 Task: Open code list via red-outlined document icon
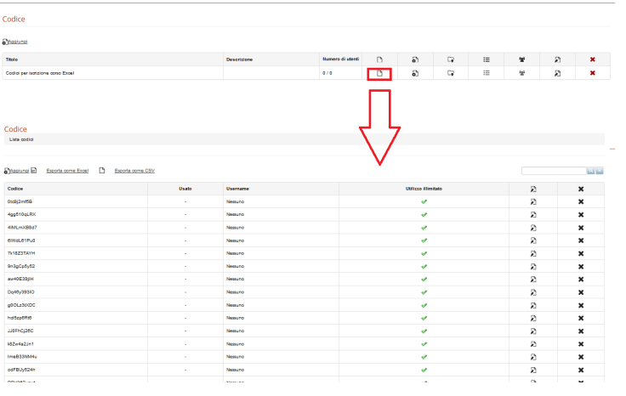click(380, 74)
